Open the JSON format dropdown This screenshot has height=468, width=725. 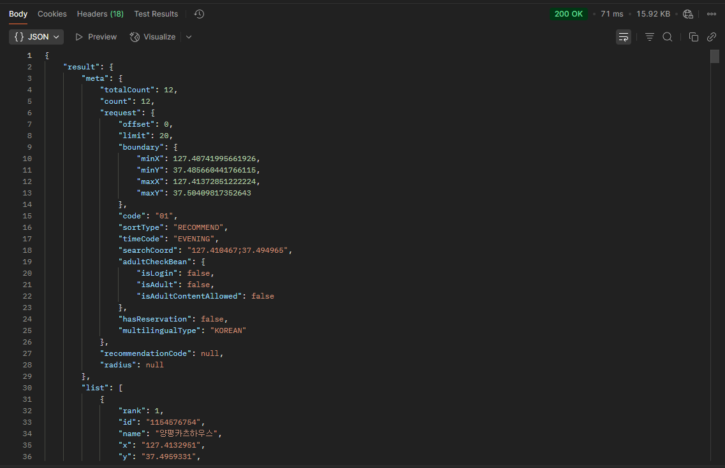tap(36, 37)
